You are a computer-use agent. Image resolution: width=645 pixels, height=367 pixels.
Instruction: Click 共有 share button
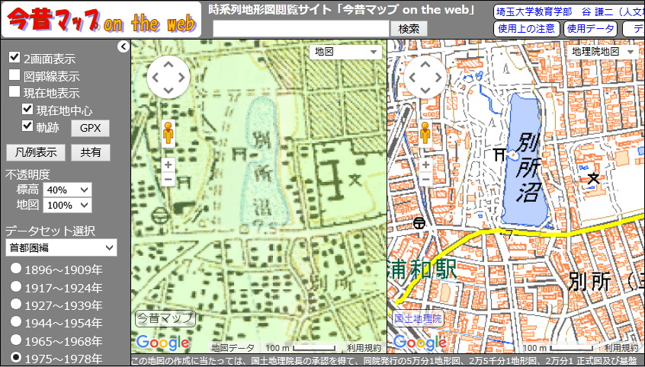(x=91, y=152)
